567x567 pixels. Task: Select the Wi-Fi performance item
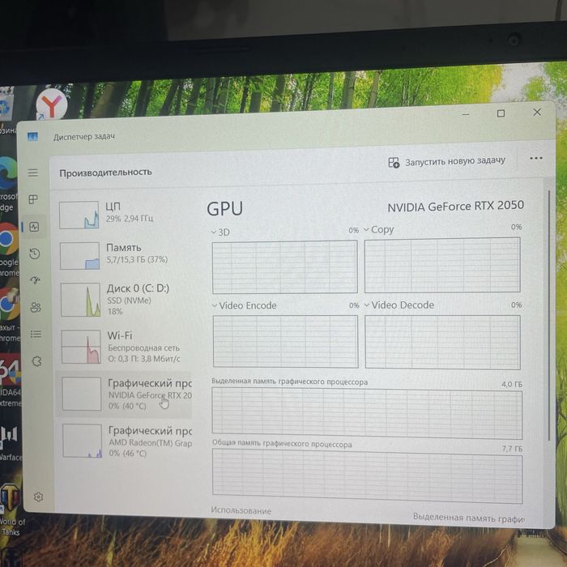(125, 347)
